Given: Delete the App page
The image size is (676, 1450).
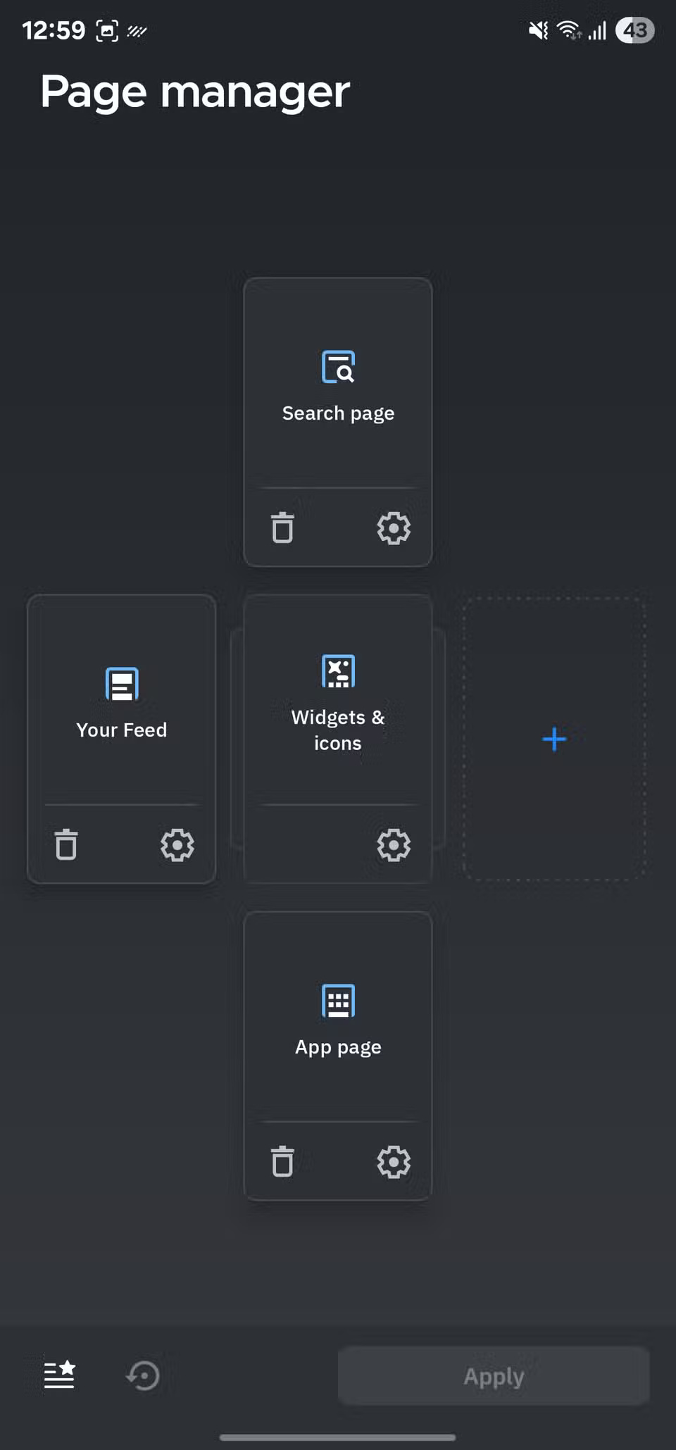Looking at the screenshot, I should point(282,1161).
